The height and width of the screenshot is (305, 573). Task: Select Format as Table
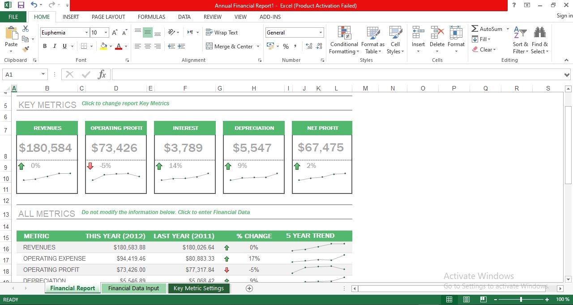(373, 40)
